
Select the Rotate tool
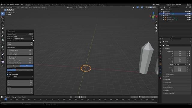(x=3, y=25)
